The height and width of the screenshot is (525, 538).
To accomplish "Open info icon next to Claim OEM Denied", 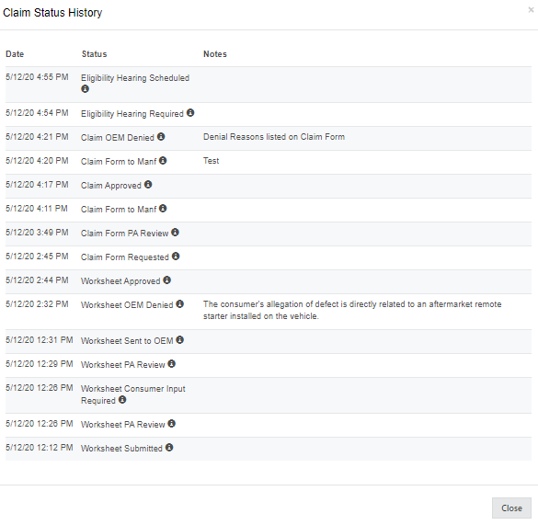I will pyautogui.click(x=161, y=137).
